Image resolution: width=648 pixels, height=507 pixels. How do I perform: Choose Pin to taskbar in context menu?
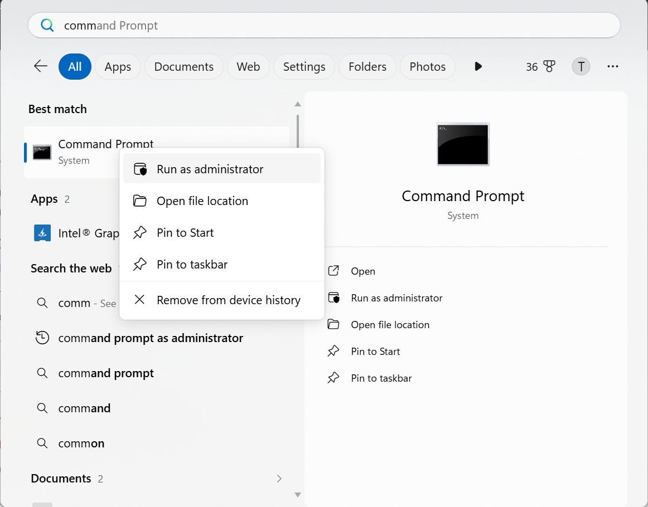pos(222,265)
